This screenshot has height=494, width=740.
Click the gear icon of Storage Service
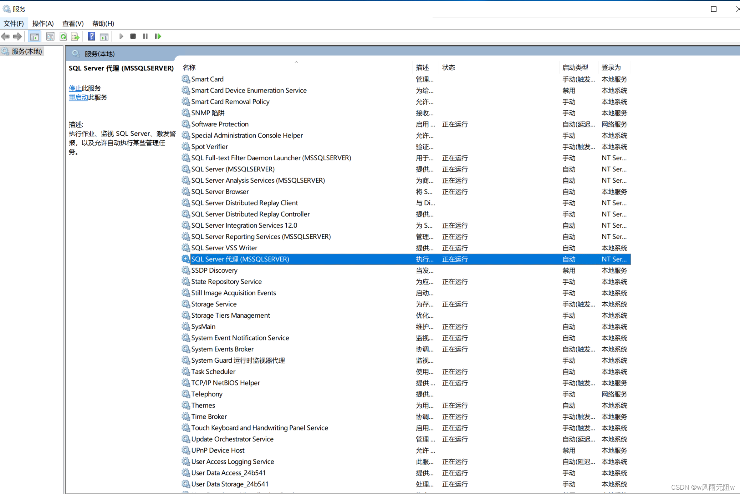pos(186,304)
